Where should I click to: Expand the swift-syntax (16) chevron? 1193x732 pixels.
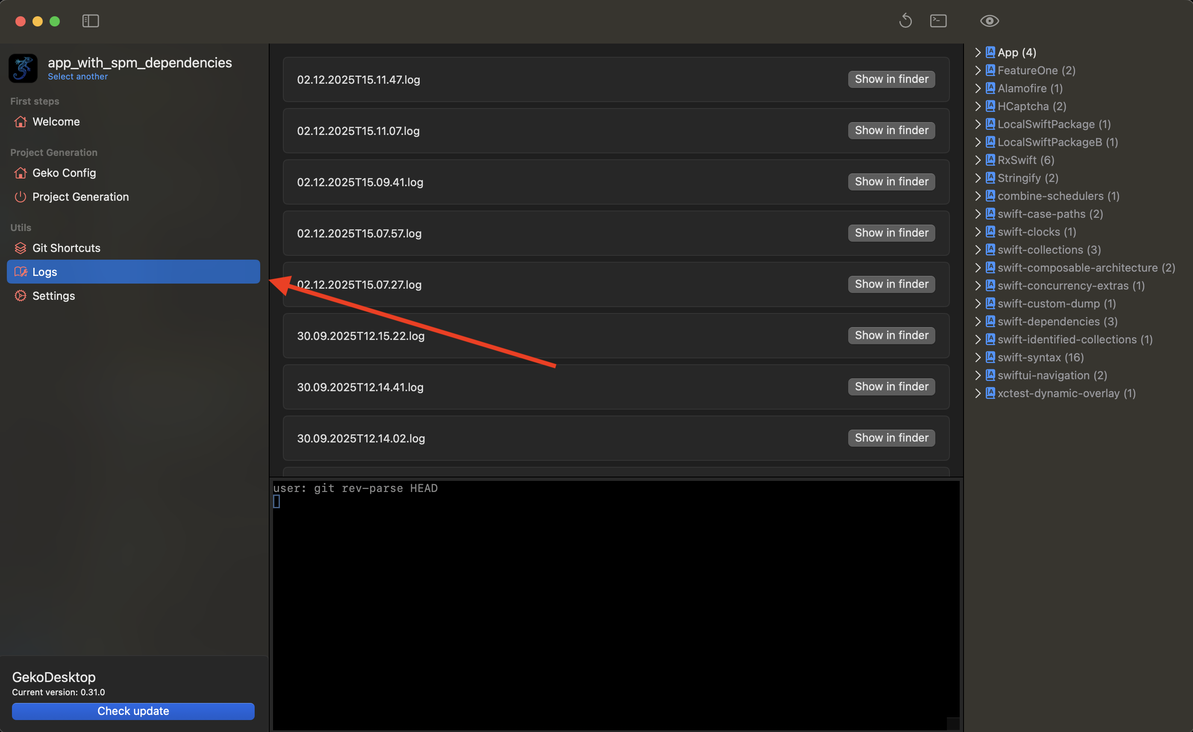click(x=978, y=357)
